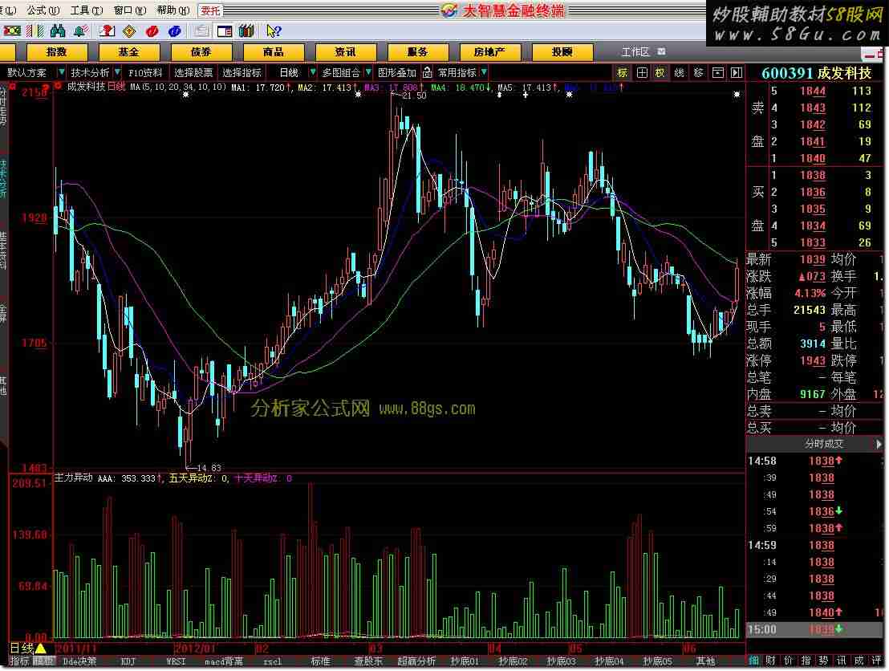Select the macd背离 indicator tab
Screen dimensions: 889x671
coord(223,661)
